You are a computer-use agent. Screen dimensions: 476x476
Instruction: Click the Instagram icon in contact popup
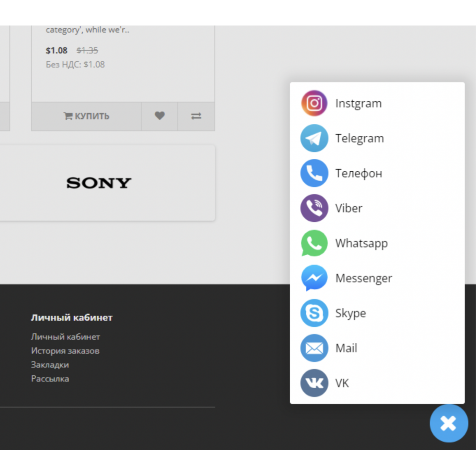pos(314,103)
